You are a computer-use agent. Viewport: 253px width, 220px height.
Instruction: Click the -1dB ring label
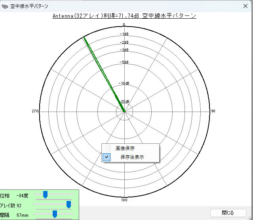click(x=124, y=34)
